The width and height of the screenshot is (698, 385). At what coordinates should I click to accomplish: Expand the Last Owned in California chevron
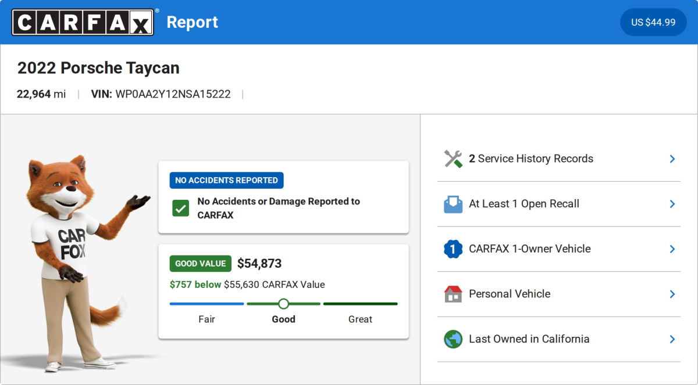672,339
